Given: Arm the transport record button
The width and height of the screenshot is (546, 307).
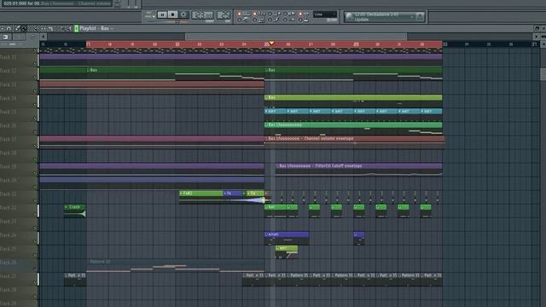Looking at the screenshot, I should pyautogui.click(x=183, y=14).
